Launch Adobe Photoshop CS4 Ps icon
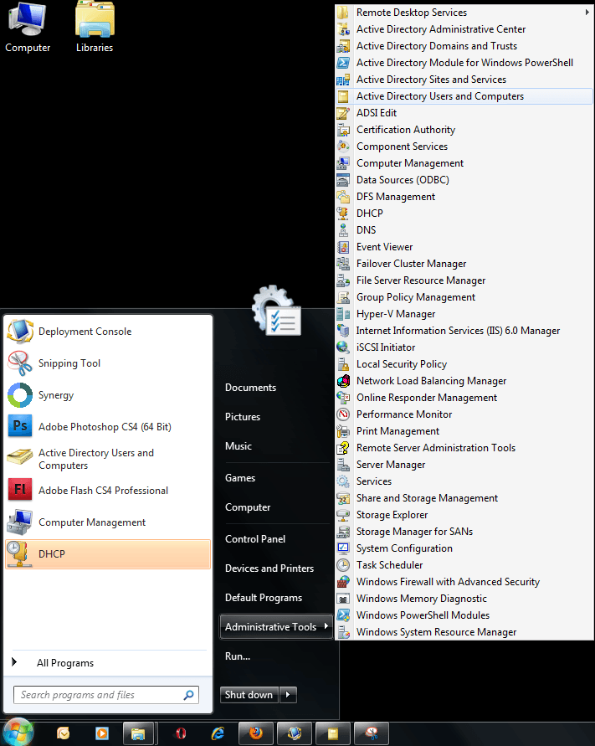This screenshot has width=595, height=746. point(20,426)
